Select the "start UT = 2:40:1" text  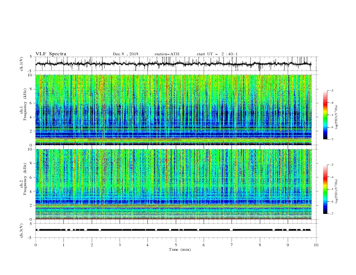click(x=217, y=54)
